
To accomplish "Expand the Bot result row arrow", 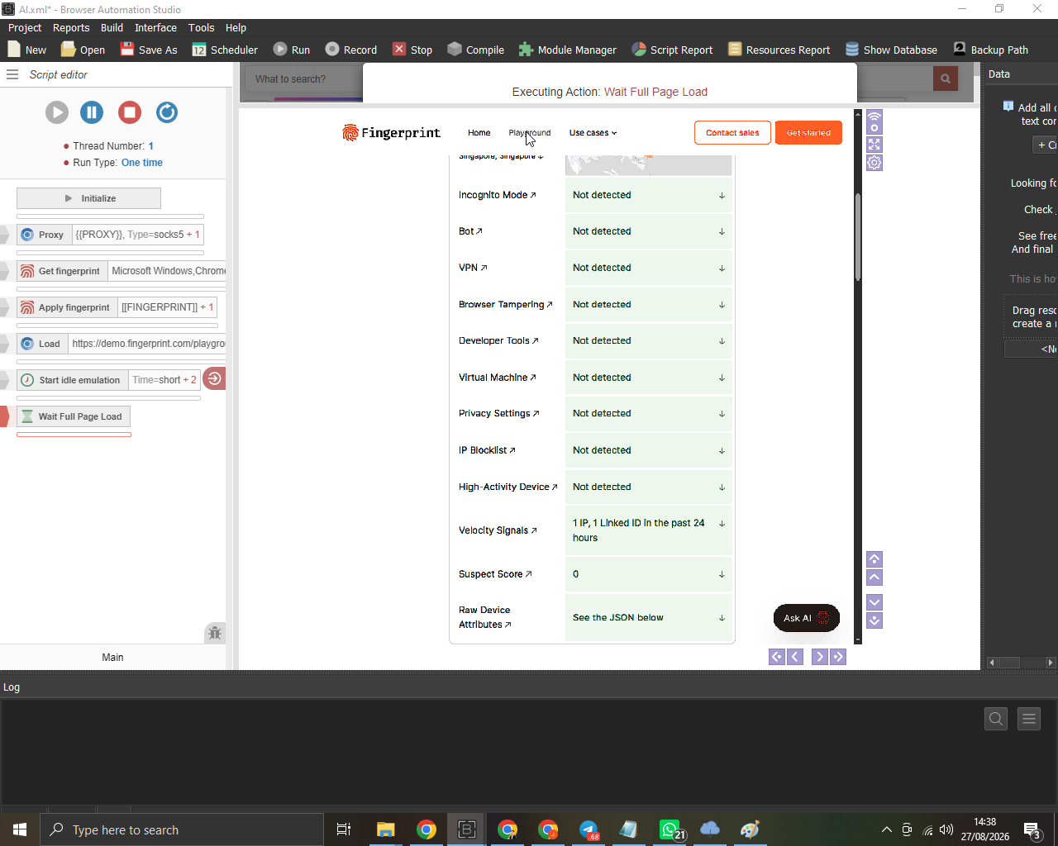I will [722, 232].
